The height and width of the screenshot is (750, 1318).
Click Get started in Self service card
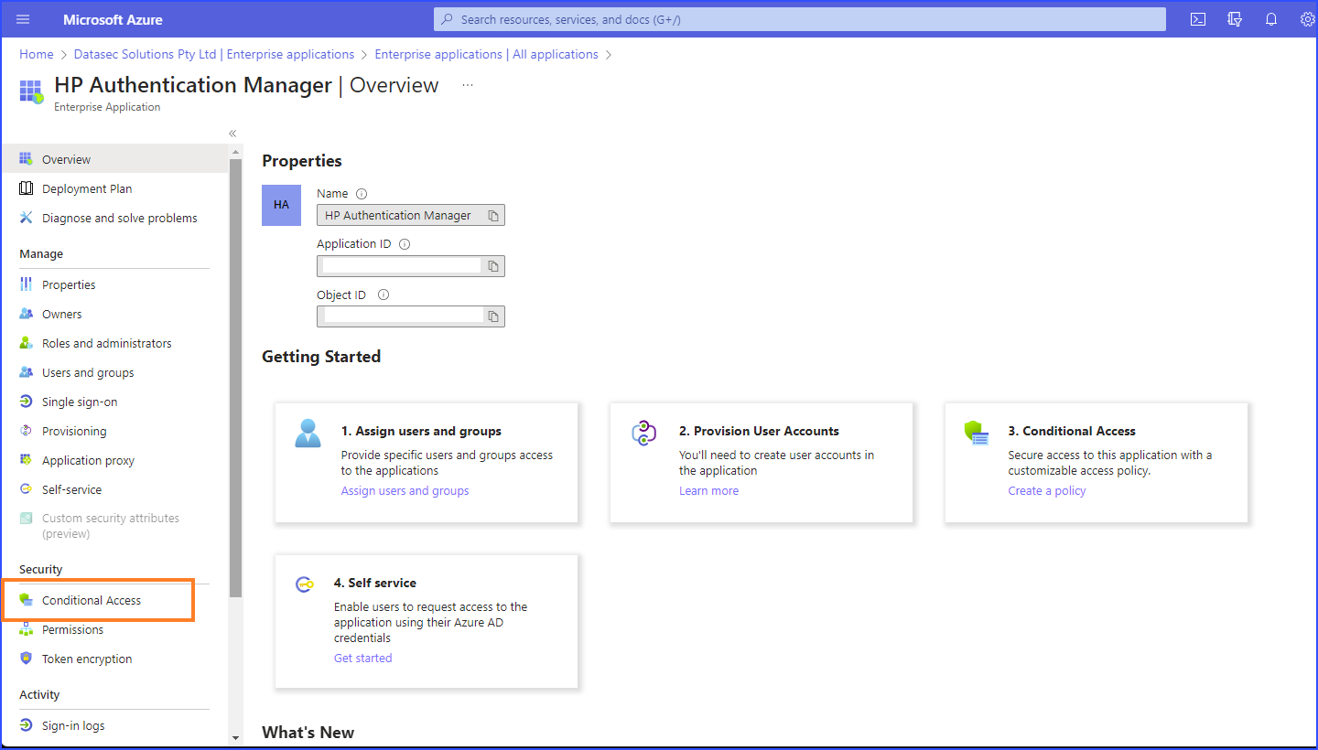[362, 659]
